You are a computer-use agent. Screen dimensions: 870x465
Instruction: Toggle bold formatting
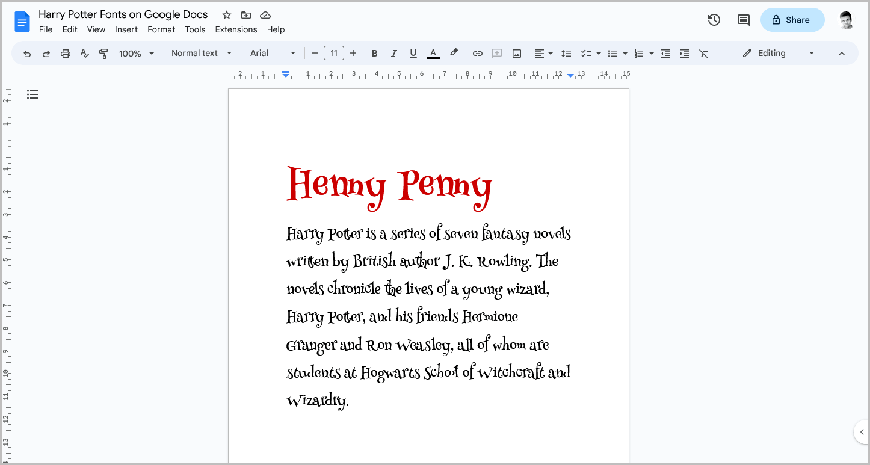375,53
